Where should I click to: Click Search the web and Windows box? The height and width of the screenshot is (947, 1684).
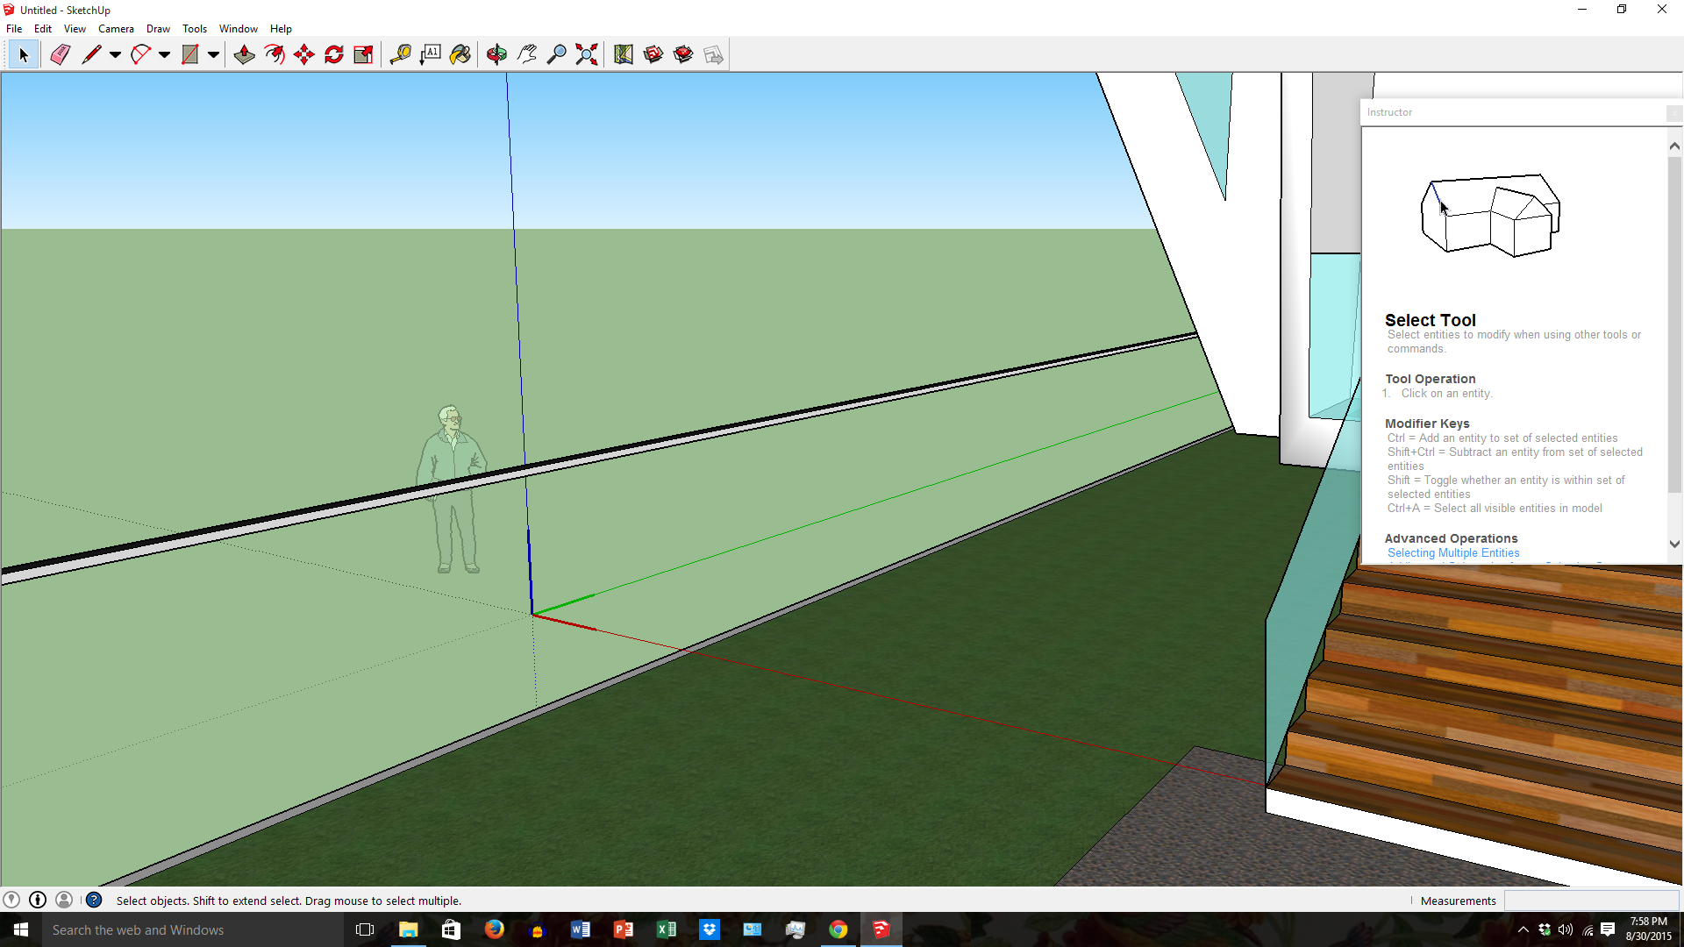pyautogui.click(x=193, y=929)
